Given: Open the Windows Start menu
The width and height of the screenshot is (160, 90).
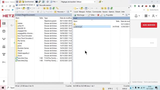Looking at the screenshot, I should click(3, 88).
